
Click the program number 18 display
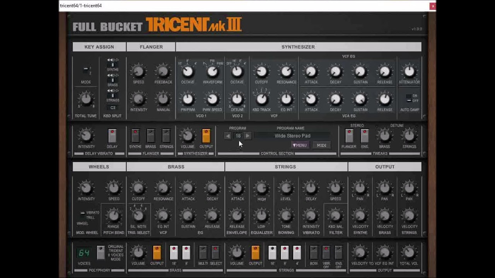238,136
